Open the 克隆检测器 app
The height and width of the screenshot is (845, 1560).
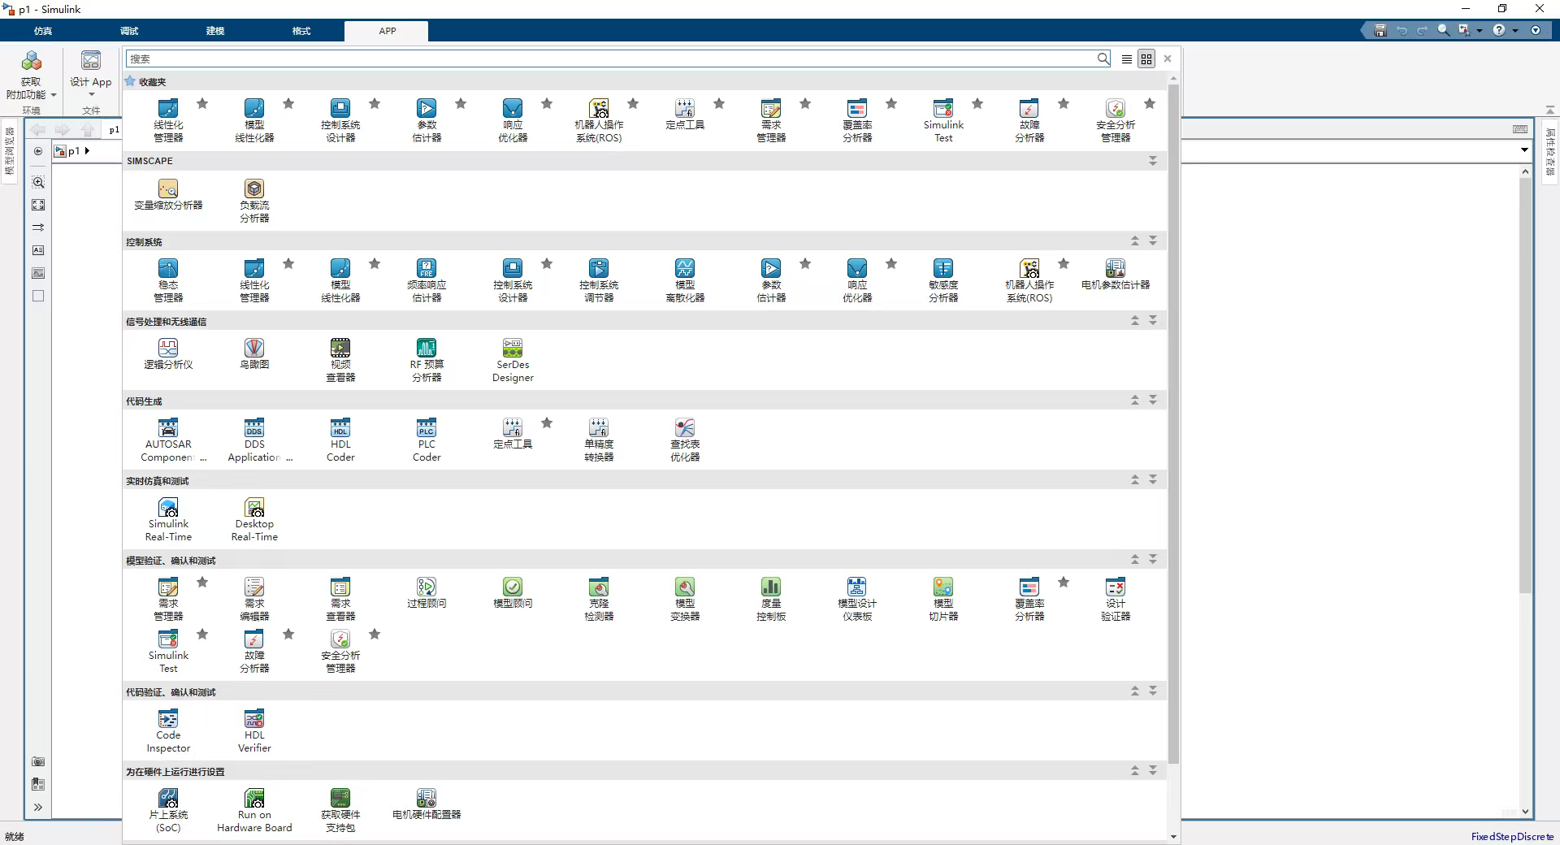coord(599,600)
